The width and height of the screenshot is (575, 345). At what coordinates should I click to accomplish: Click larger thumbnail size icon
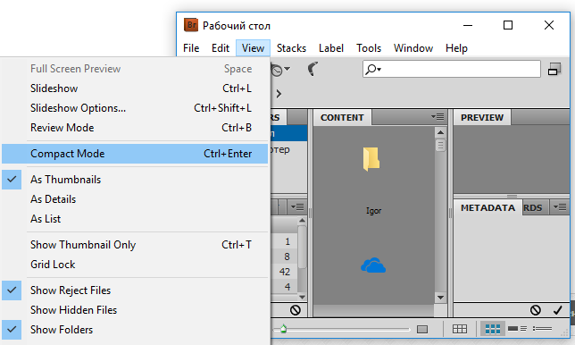point(422,329)
